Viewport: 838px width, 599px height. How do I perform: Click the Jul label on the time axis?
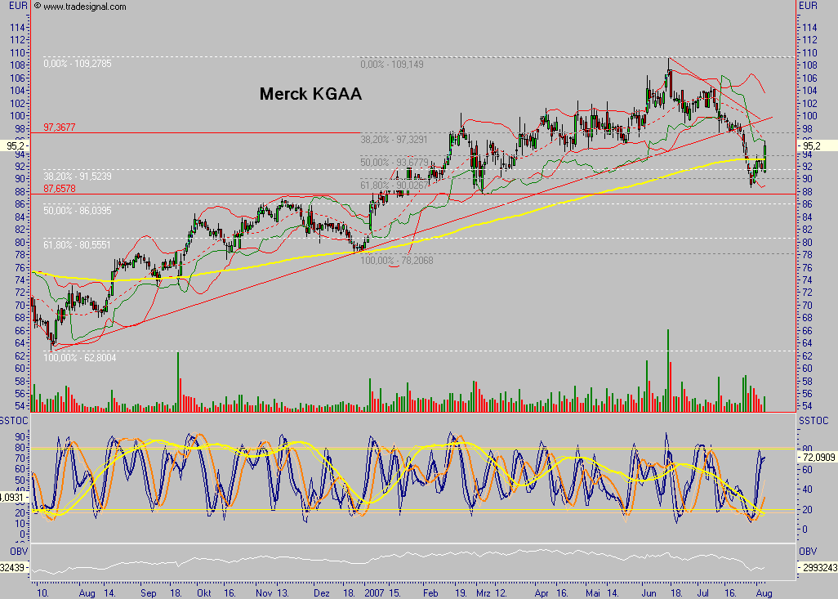pos(703,593)
